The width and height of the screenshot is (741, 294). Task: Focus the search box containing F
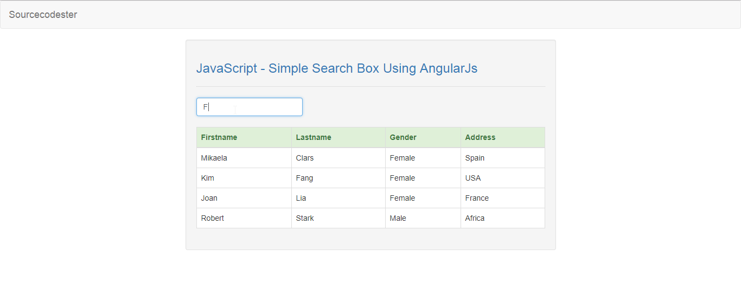(x=250, y=107)
